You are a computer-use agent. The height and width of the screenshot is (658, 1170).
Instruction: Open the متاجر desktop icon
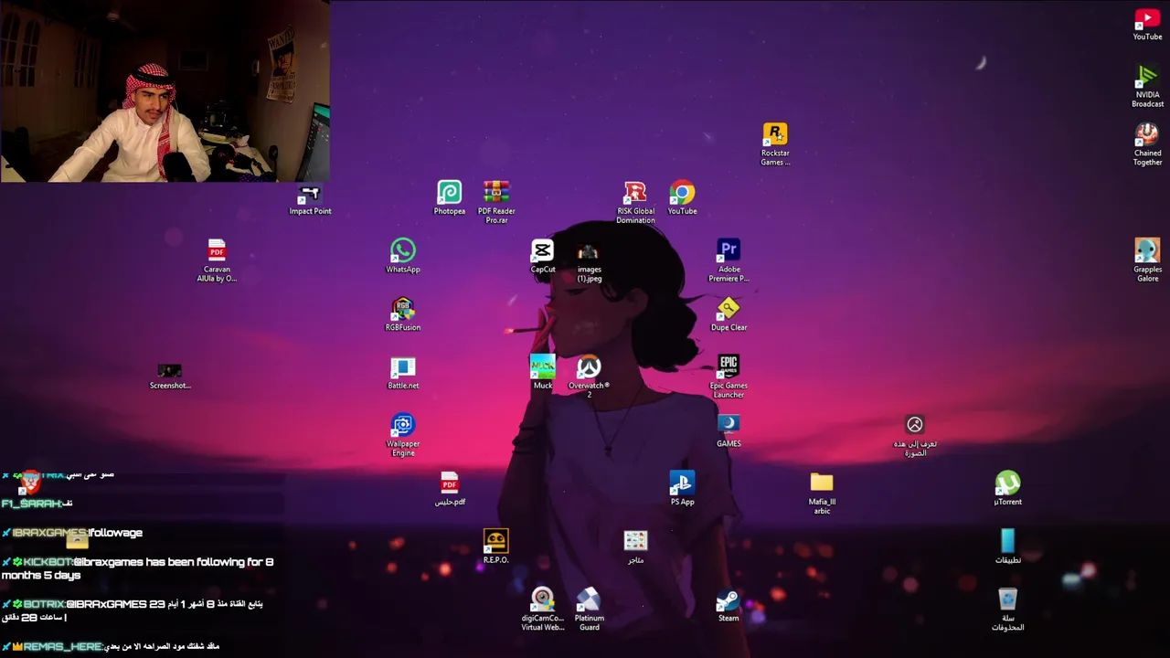pyautogui.click(x=635, y=547)
